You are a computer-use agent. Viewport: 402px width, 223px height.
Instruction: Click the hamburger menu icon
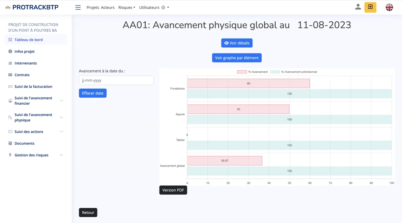pyautogui.click(x=78, y=7)
